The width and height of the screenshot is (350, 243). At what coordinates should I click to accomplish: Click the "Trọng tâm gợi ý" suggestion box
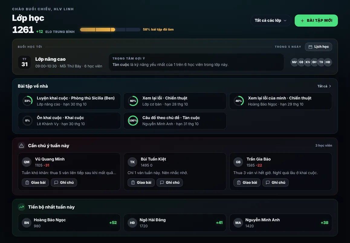196,62
